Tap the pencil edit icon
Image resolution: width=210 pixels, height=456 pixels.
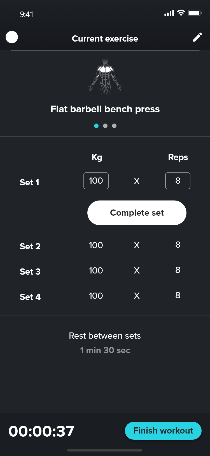(x=197, y=37)
